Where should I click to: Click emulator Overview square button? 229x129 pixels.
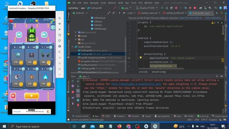pos(60,69)
